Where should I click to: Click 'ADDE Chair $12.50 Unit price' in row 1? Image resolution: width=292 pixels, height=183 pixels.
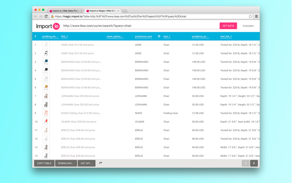77,45
